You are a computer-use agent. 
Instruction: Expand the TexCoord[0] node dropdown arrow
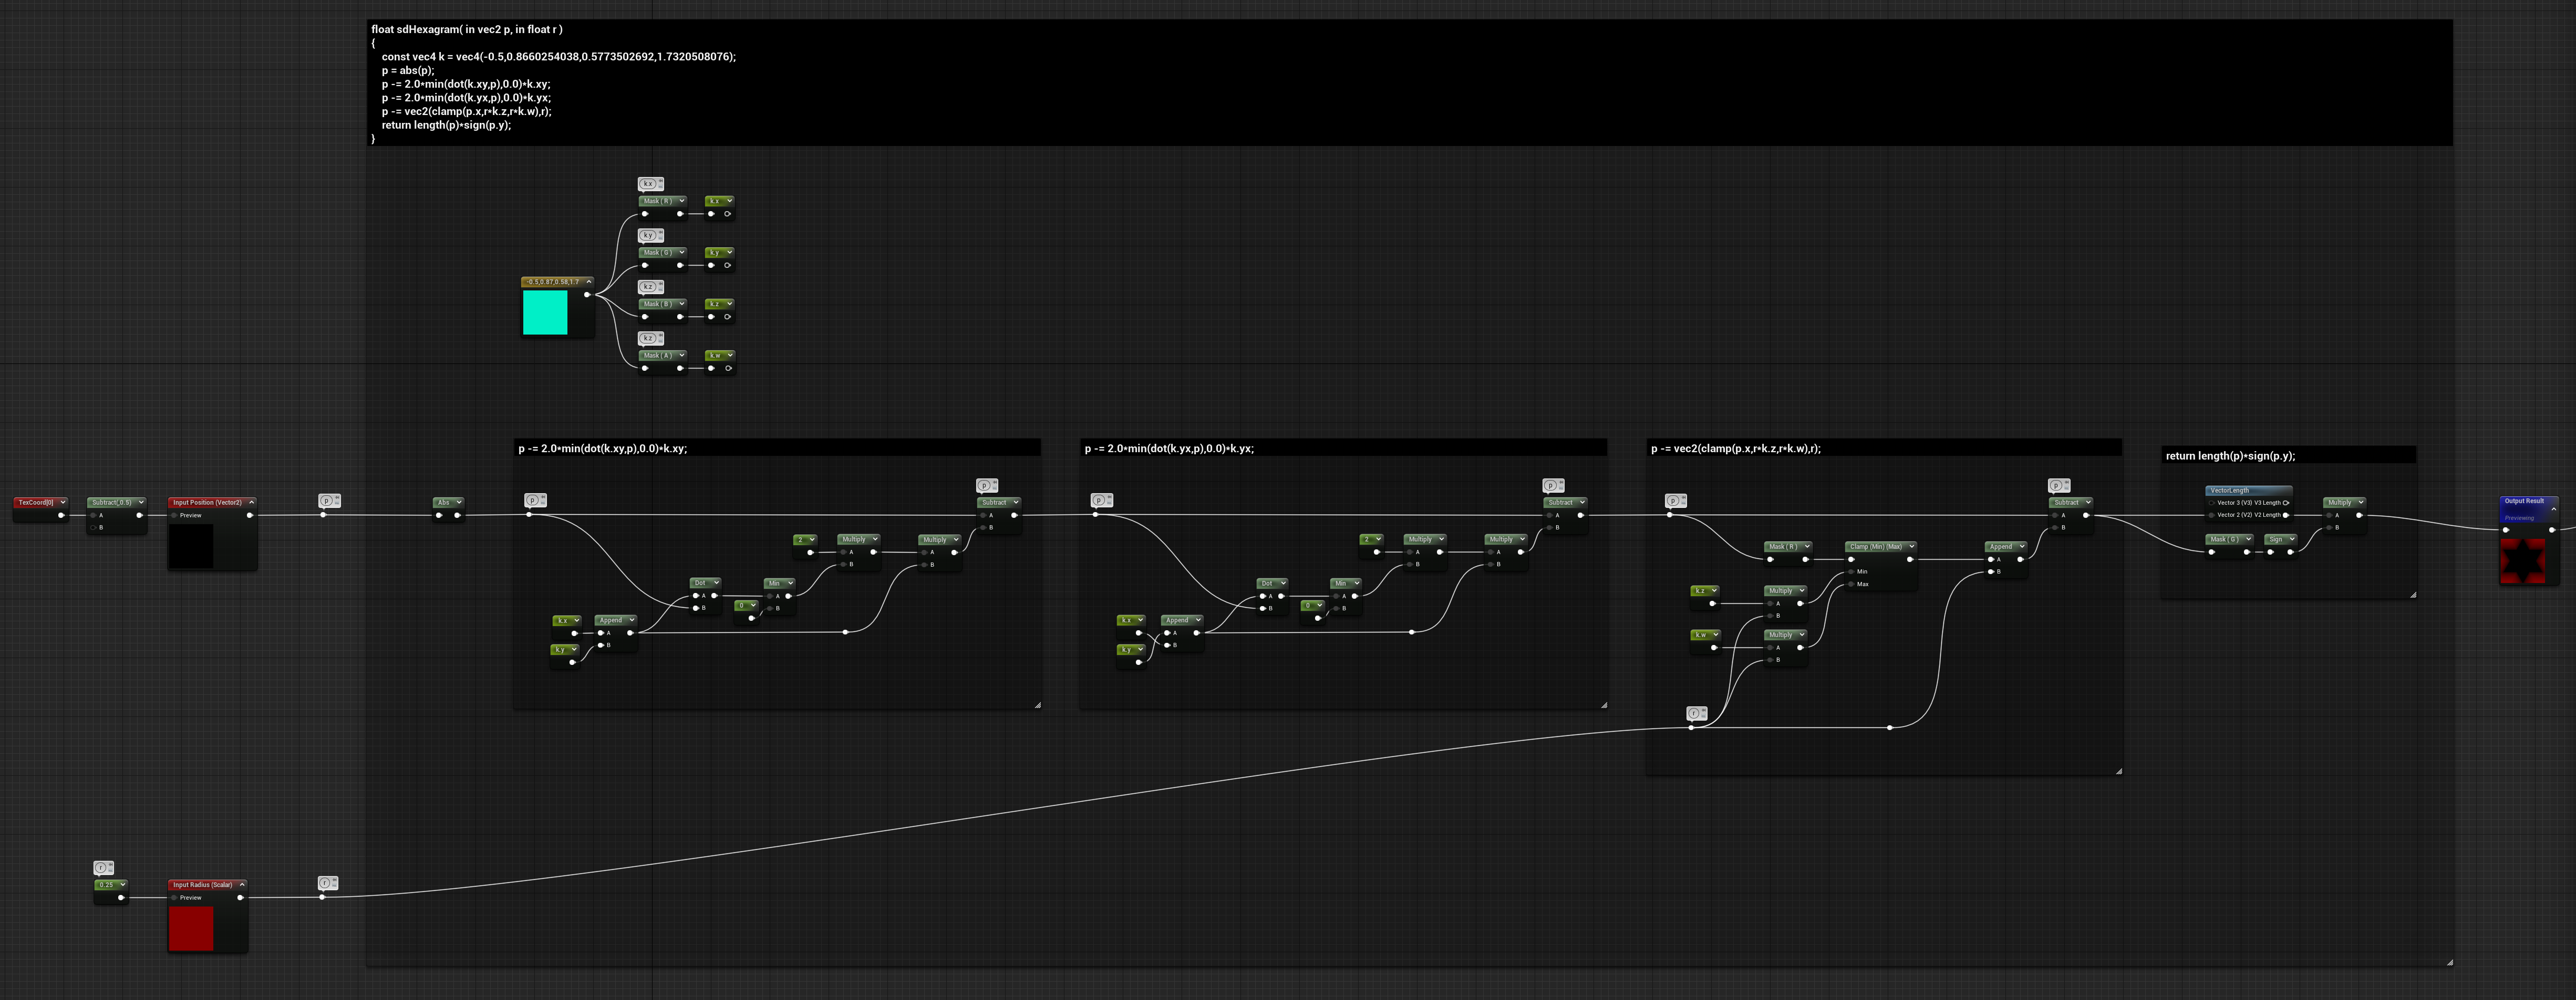(x=62, y=502)
